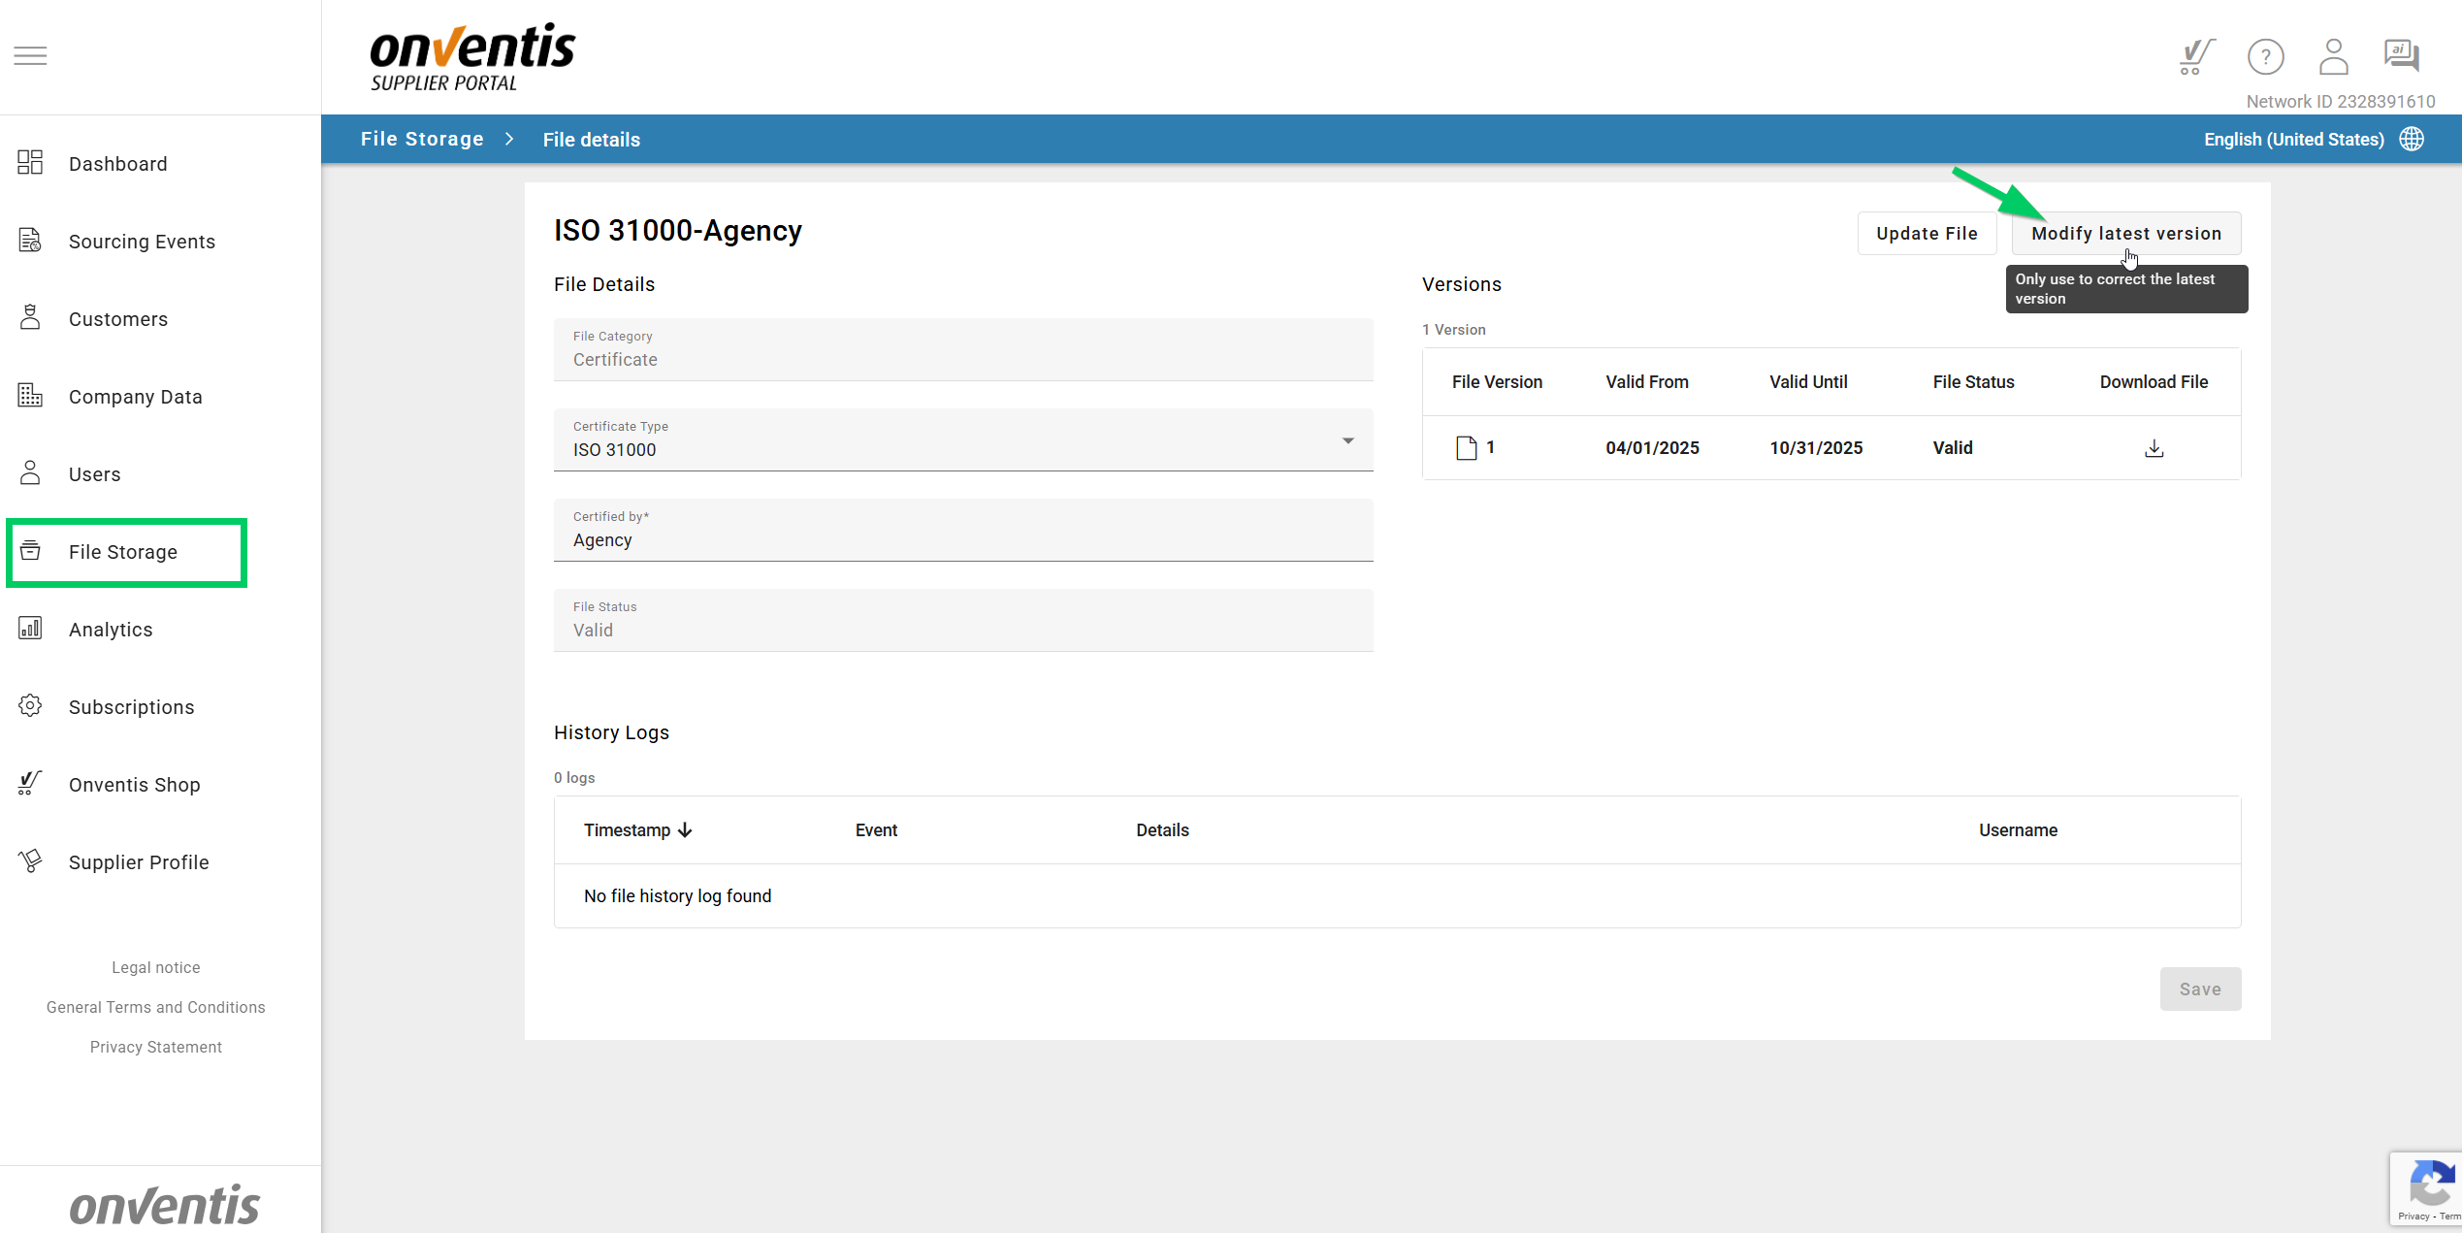The height and width of the screenshot is (1233, 2462).
Task: Open the Privacy Statement link
Action: (155, 1047)
